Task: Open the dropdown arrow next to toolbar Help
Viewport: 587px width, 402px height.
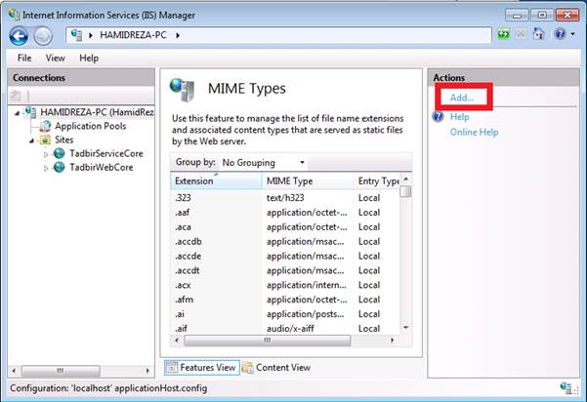Action: point(573,35)
